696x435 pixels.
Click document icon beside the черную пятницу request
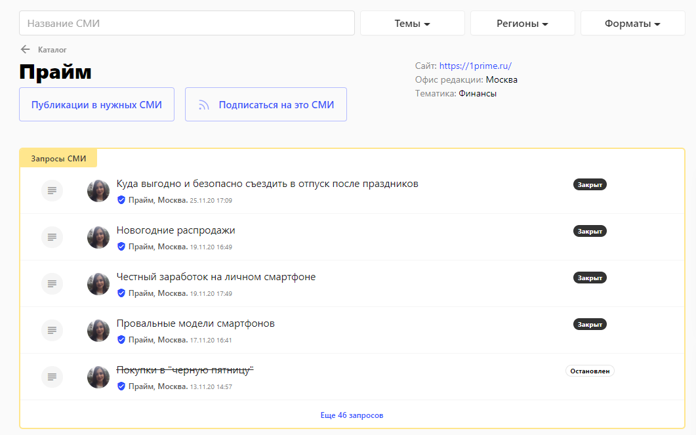pyautogui.click(x=52, y=377)
